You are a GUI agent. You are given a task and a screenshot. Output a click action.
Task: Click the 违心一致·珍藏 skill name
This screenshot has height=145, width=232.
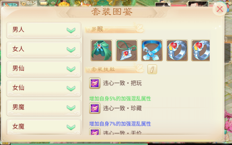pyautogui.click(x=122, y=108)
